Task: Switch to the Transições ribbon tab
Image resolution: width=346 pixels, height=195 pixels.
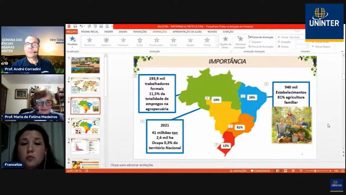Action: pyautogui.click(x=140, y=31)
